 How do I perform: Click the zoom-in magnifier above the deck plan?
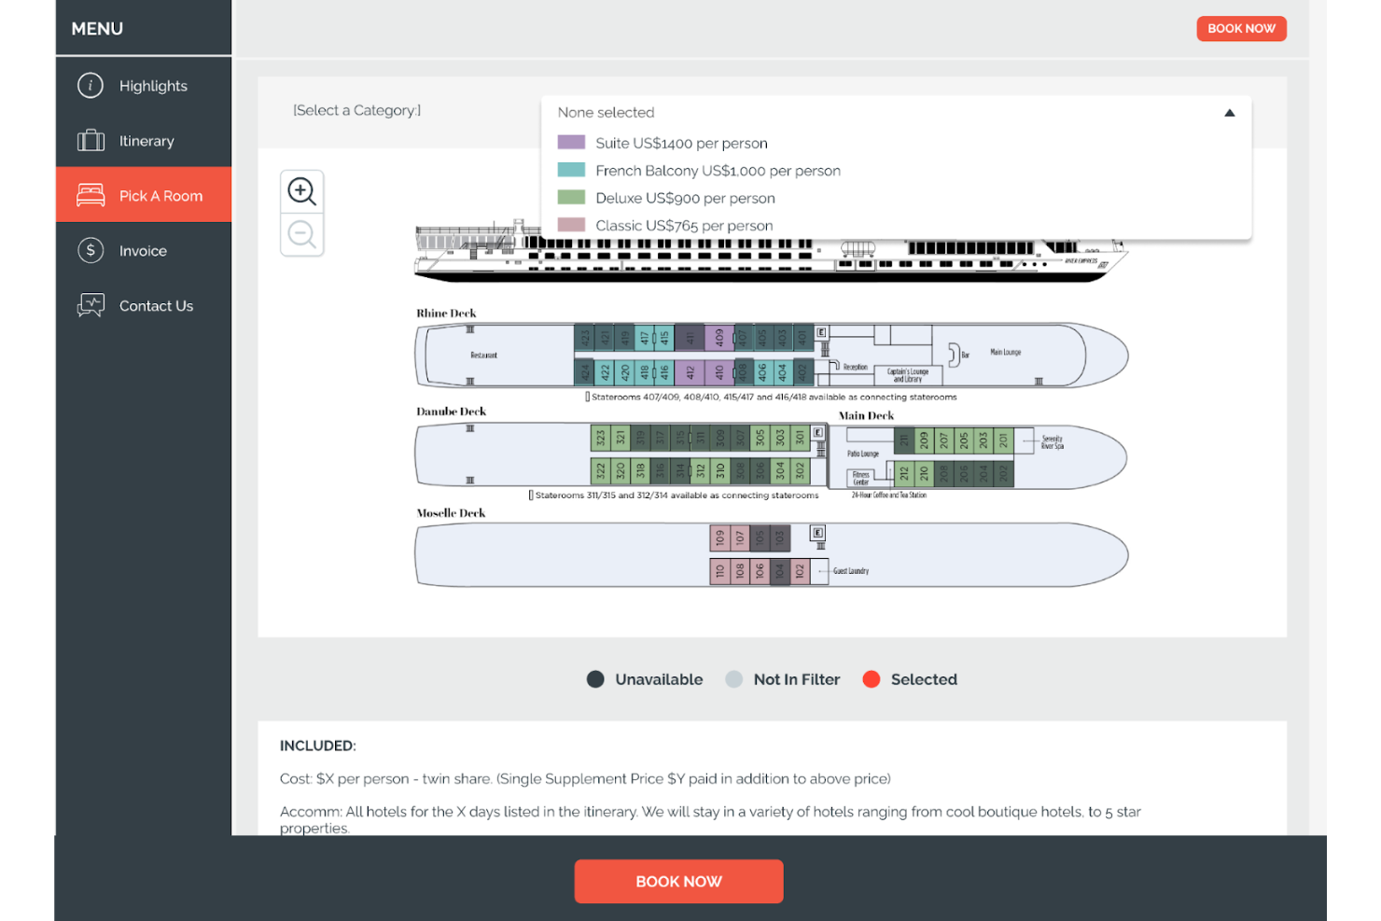click(x=301, y=190)
